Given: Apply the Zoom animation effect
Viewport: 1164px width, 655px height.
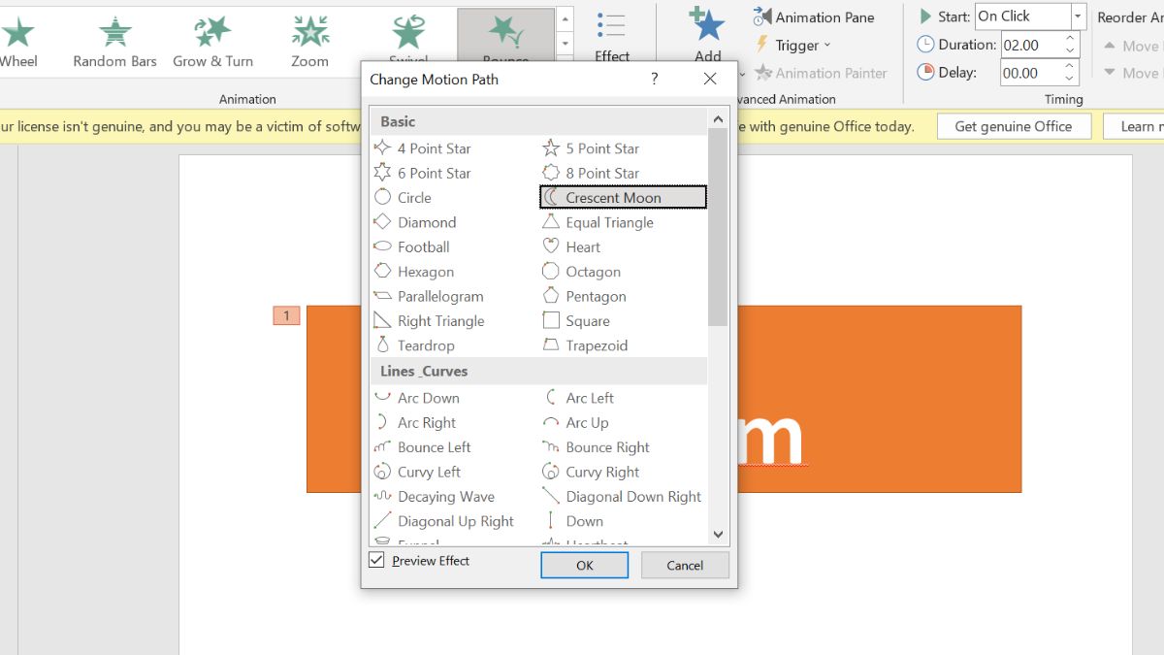Looking at the screenshot, I should point(310,43).
